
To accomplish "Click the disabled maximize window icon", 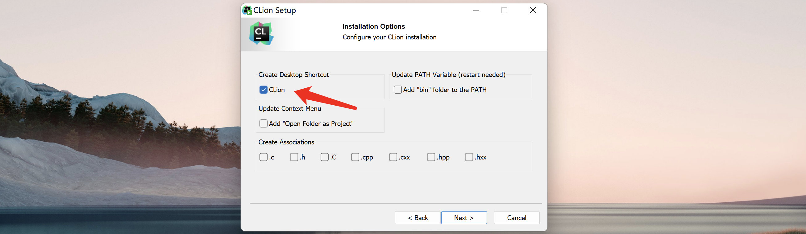I will (504, 10).
